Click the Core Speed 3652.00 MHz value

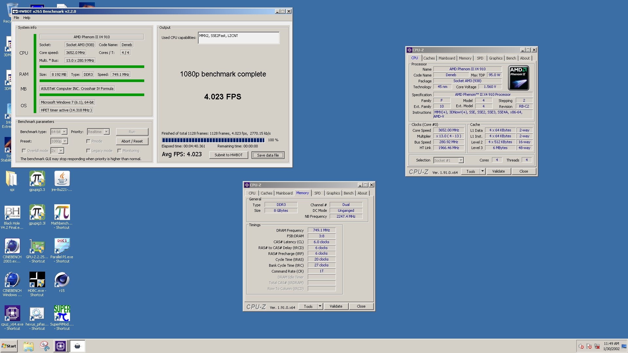point(449,130)
